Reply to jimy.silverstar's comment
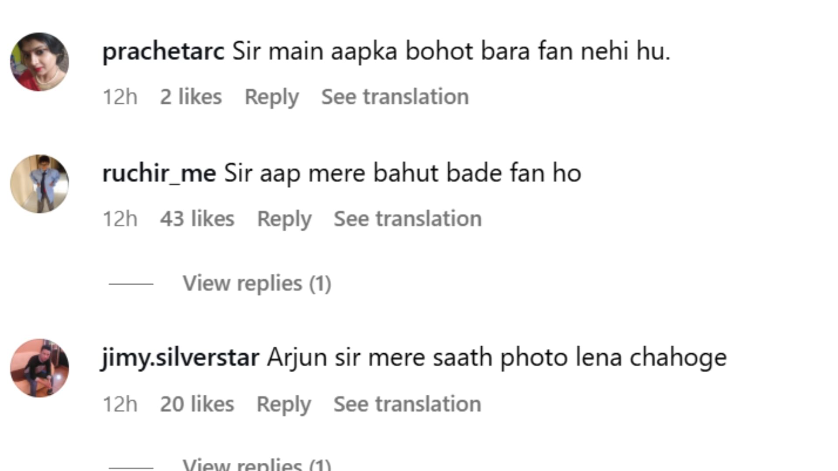The height and width of the screenshot is (471, 838). (x=284, y=404)
